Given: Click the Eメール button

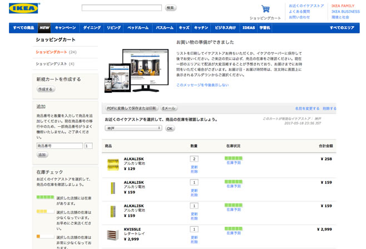Looking at the screenshot, I should pyautogui.click(x=169, y=108).
